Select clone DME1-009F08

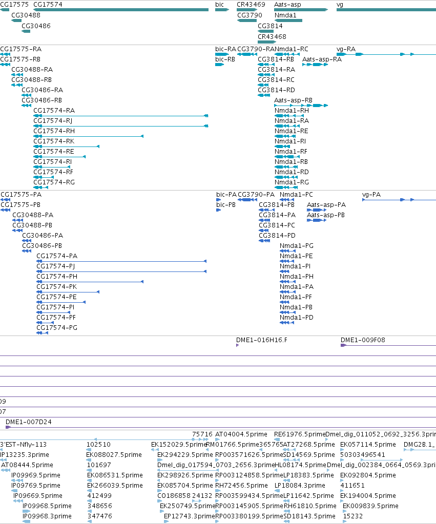(x=363, y=340)
